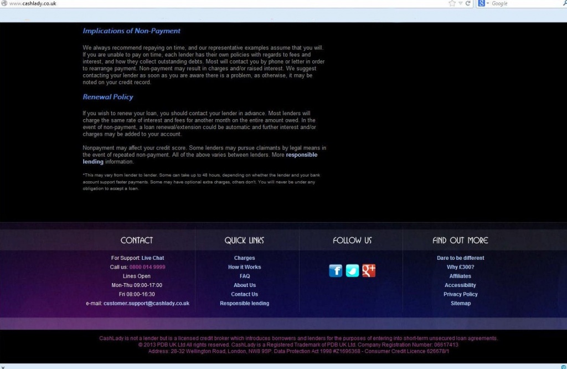Expand the Google search engine dropdown
567x369 pixels.
tap(488, 3)
